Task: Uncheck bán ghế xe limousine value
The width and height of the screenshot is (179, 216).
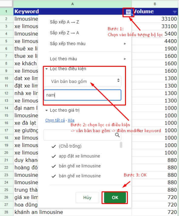Action: click(54, 176)
